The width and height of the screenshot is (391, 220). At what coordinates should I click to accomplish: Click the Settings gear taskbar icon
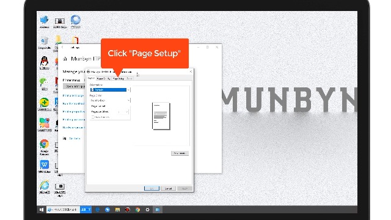[x=147, y=210]
